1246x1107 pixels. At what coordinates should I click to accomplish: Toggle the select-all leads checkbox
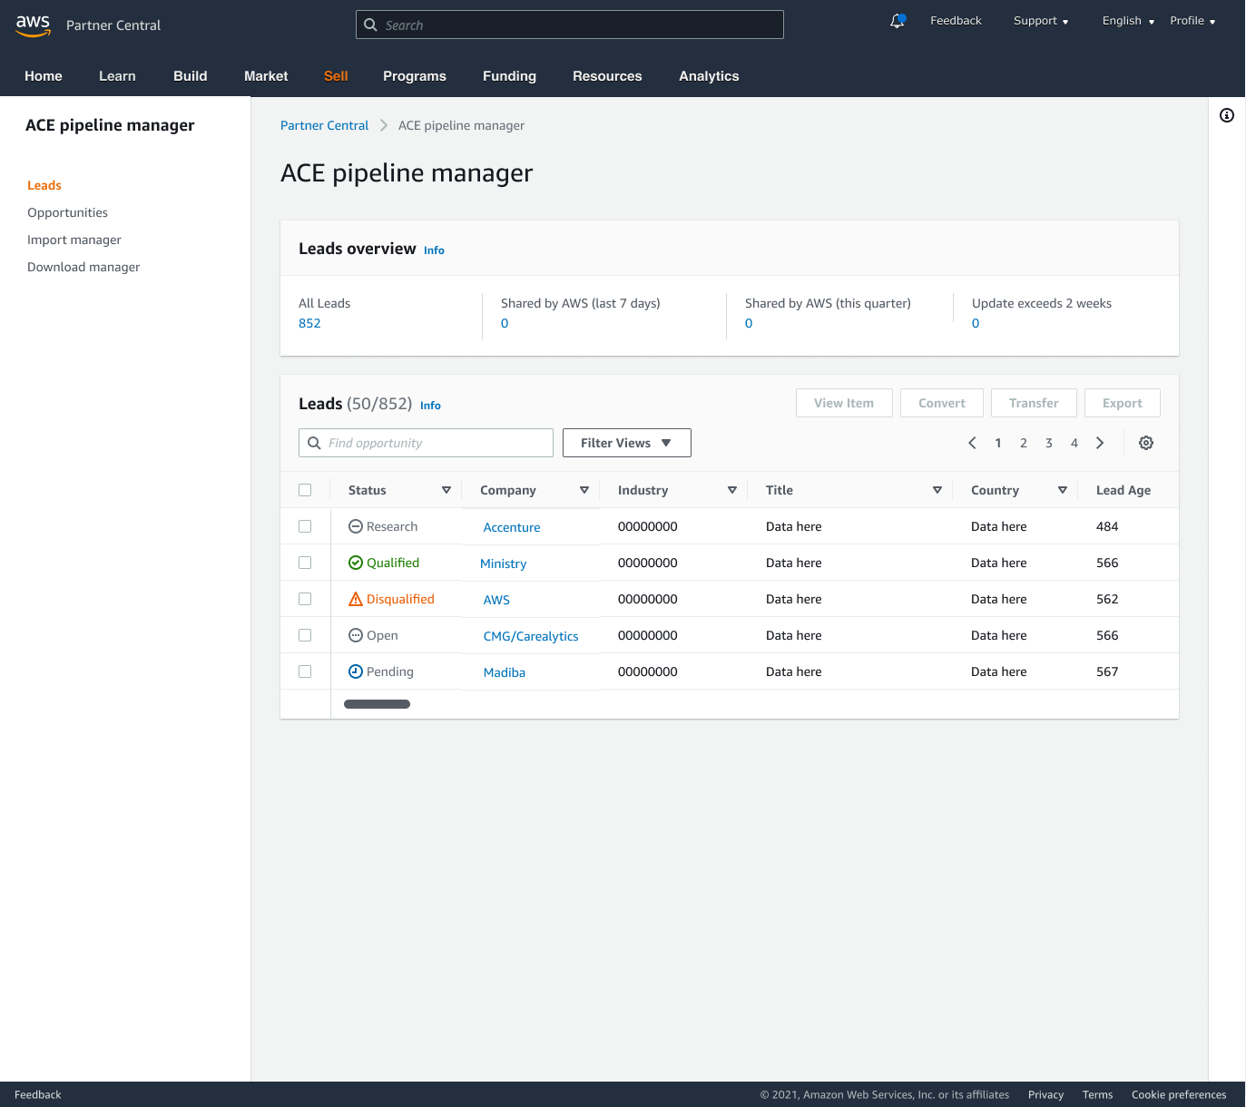pyautogui.click(x=305, y=490)
